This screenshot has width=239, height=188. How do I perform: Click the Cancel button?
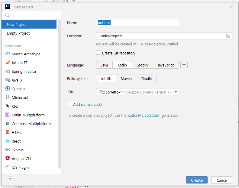tap(222, 180)
